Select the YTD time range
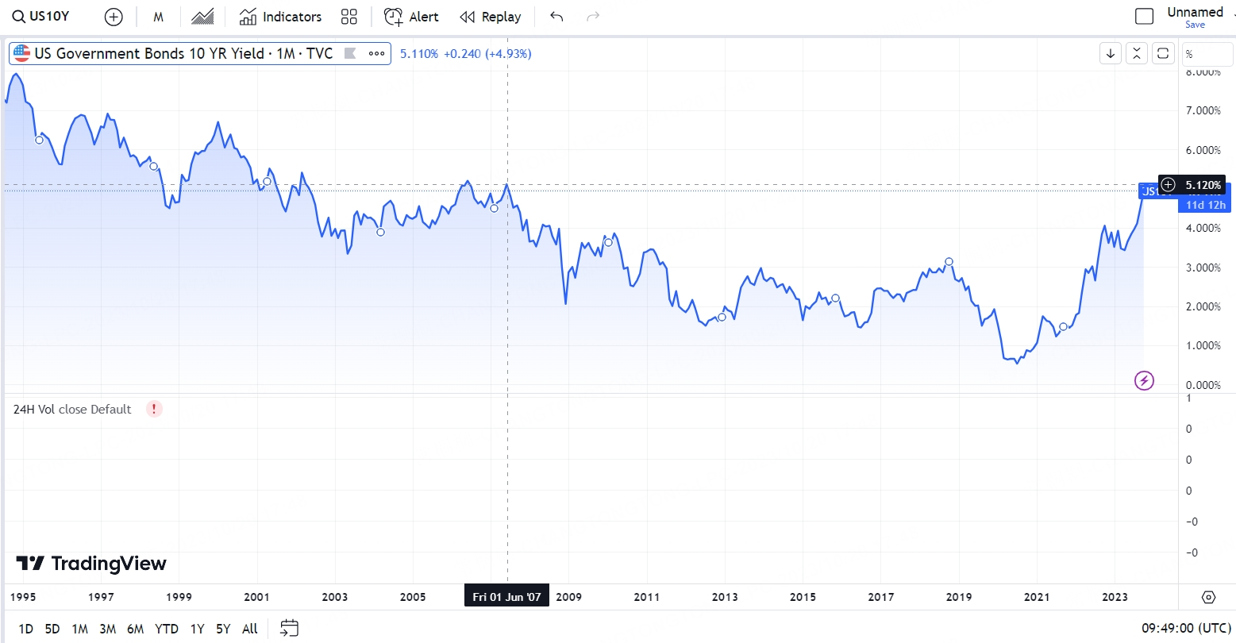 pyautogui.click(x=167, y=629)
